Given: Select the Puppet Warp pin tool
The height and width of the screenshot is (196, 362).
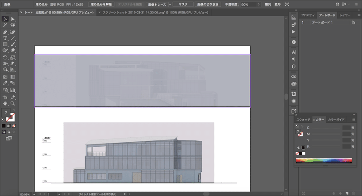Looking at the screenshot, I should click(13, 64).
